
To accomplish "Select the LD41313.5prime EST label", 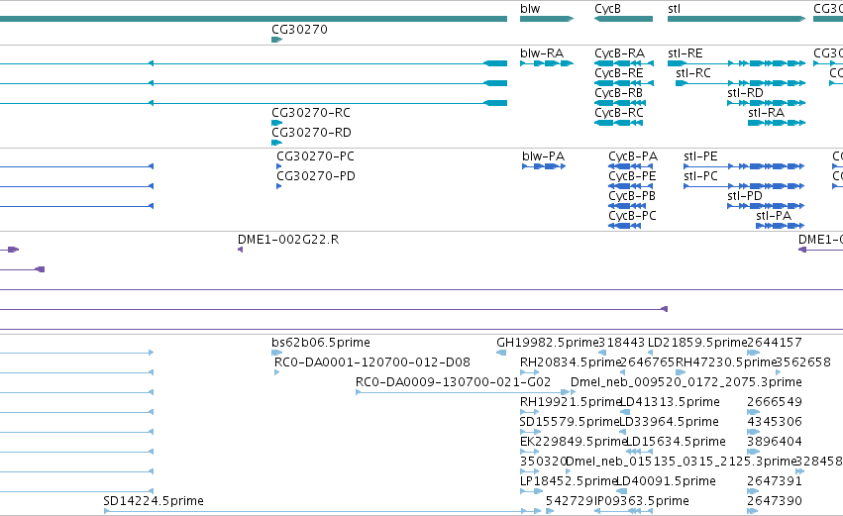I will coord(670,402).
